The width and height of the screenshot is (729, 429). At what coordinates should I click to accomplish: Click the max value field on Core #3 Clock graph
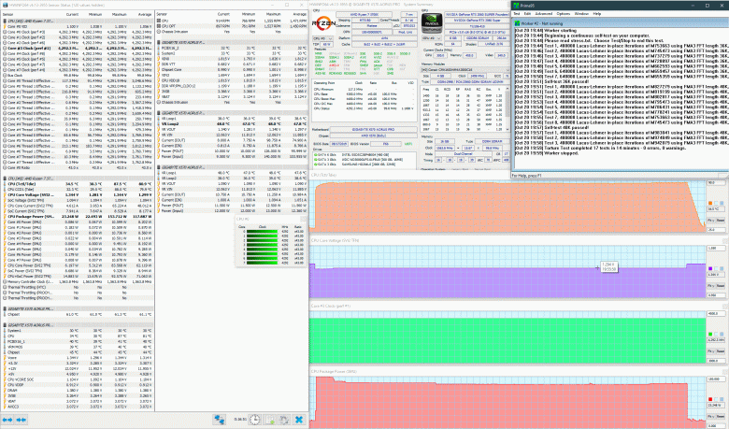click(x=716, y=314)
